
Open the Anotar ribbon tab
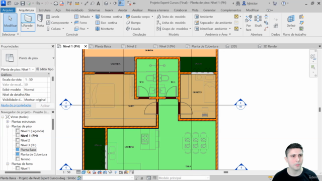pyautogui.click(x=123, y=10)
